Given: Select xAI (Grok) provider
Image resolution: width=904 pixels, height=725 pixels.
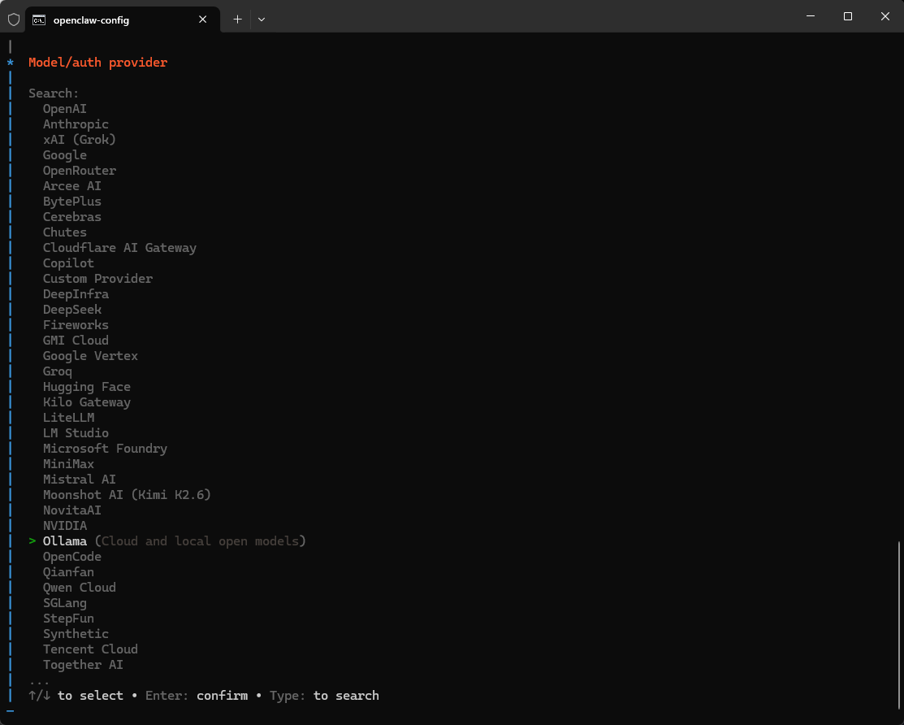Looking at the screenshot, I should click(80, 140).
